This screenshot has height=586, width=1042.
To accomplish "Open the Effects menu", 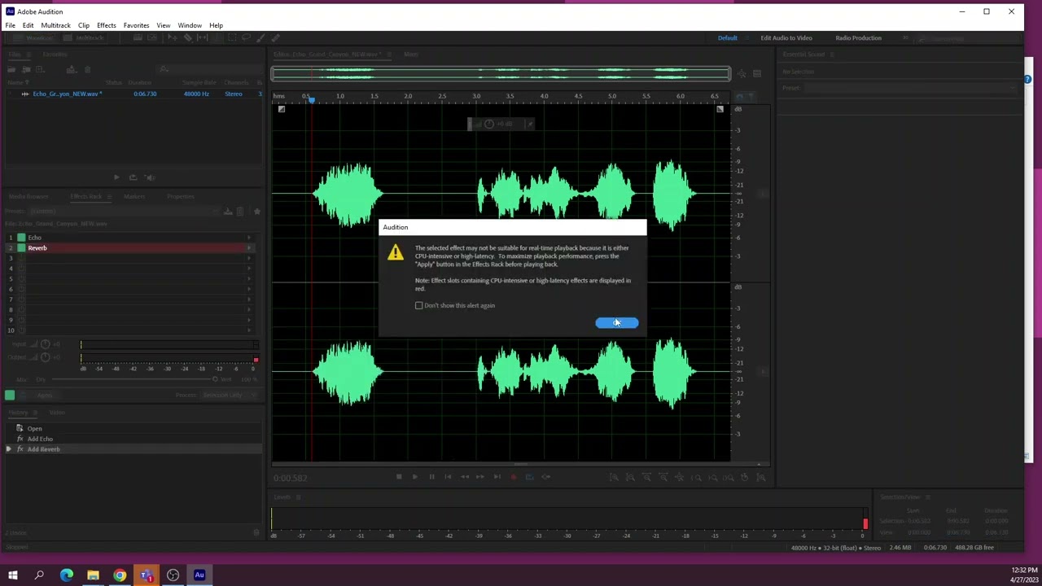I will [107, 25].
